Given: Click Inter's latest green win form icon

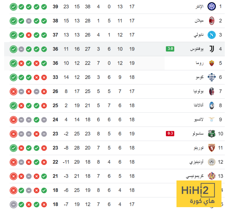Looking at the screenshot, I should (x=13, y=7).
